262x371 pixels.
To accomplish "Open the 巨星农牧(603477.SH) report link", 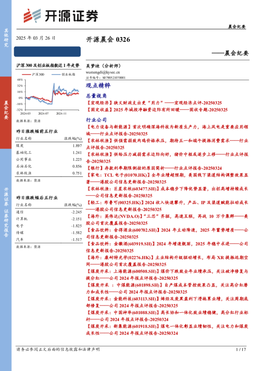I will pos(167,192).
